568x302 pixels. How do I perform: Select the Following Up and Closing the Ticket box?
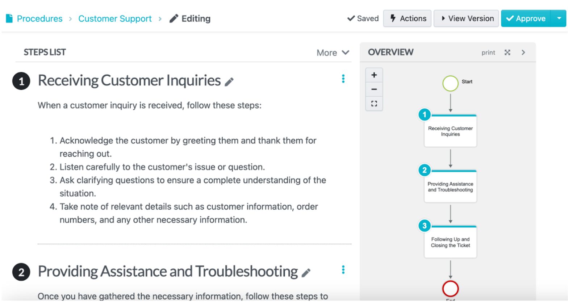coord(450,242)
